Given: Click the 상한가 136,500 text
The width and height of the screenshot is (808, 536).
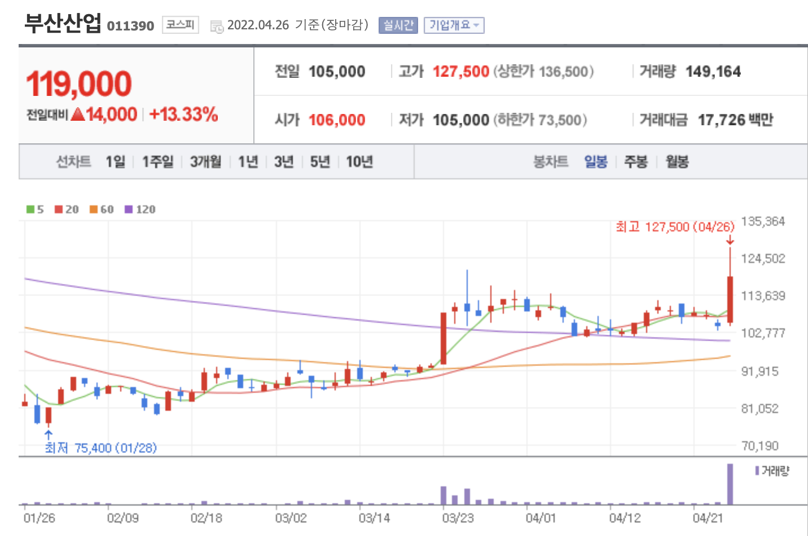Looking at the screenshot, I should tap(543, 72).
